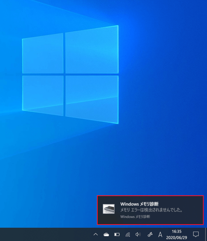Viewport: 207px width, 241px height.
Task: Click the pen-shaped tray icon
Action: 150,234
